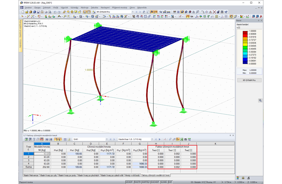Click the dark blue 0.00000 legend swatch
Screen dimensions: 282x184
(x=245, y=62)
